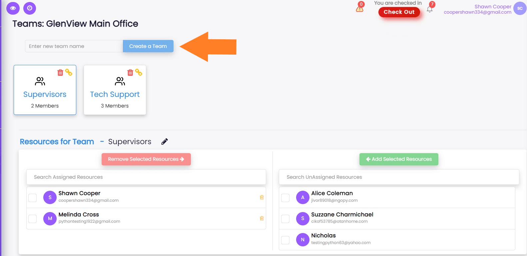Click the purple clock icon at top
Viewport: 527px width, 256px height.
(30, 8)
